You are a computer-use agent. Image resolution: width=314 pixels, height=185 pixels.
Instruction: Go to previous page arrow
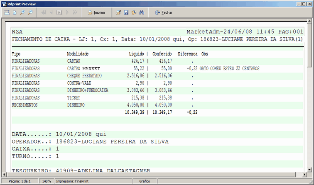pyautogui.click(x=51, y=12)
